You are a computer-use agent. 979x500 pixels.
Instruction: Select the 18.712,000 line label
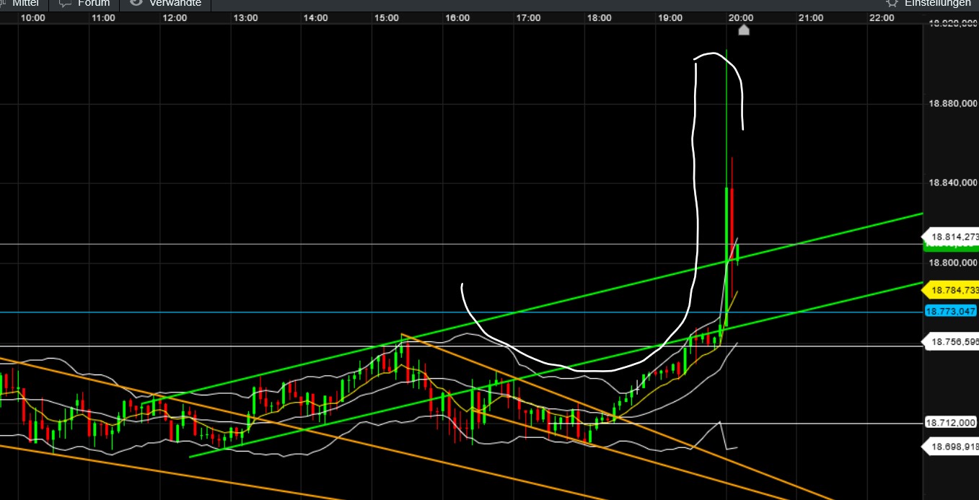coord(951,423)
